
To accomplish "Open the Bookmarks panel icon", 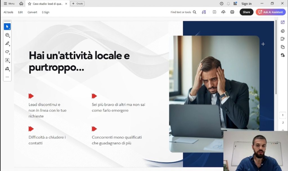I will pyautogui.click(x=283, y=39).
